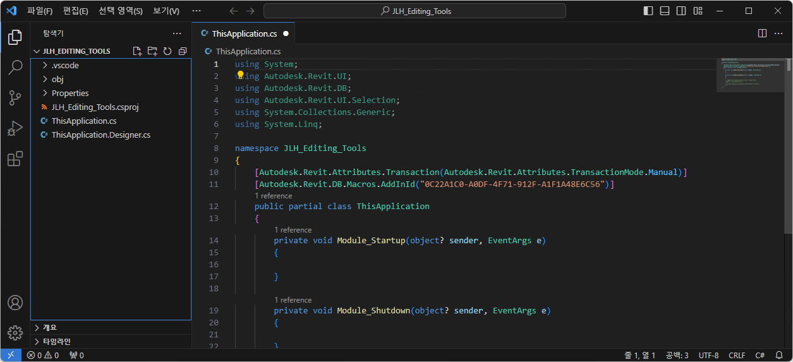Open the 보기(V) menu

(x=166, y=11)
